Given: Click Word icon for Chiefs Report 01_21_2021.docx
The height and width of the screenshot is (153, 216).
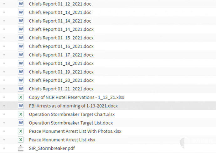Looking at the screenshot, I should (21, 89).
